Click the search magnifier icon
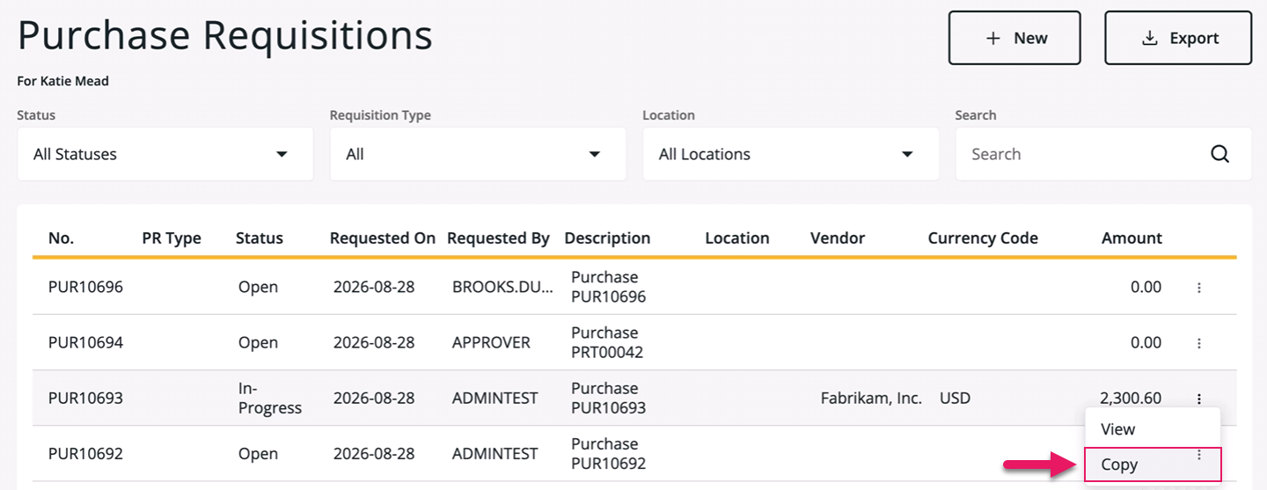 tap(1219, 154)
